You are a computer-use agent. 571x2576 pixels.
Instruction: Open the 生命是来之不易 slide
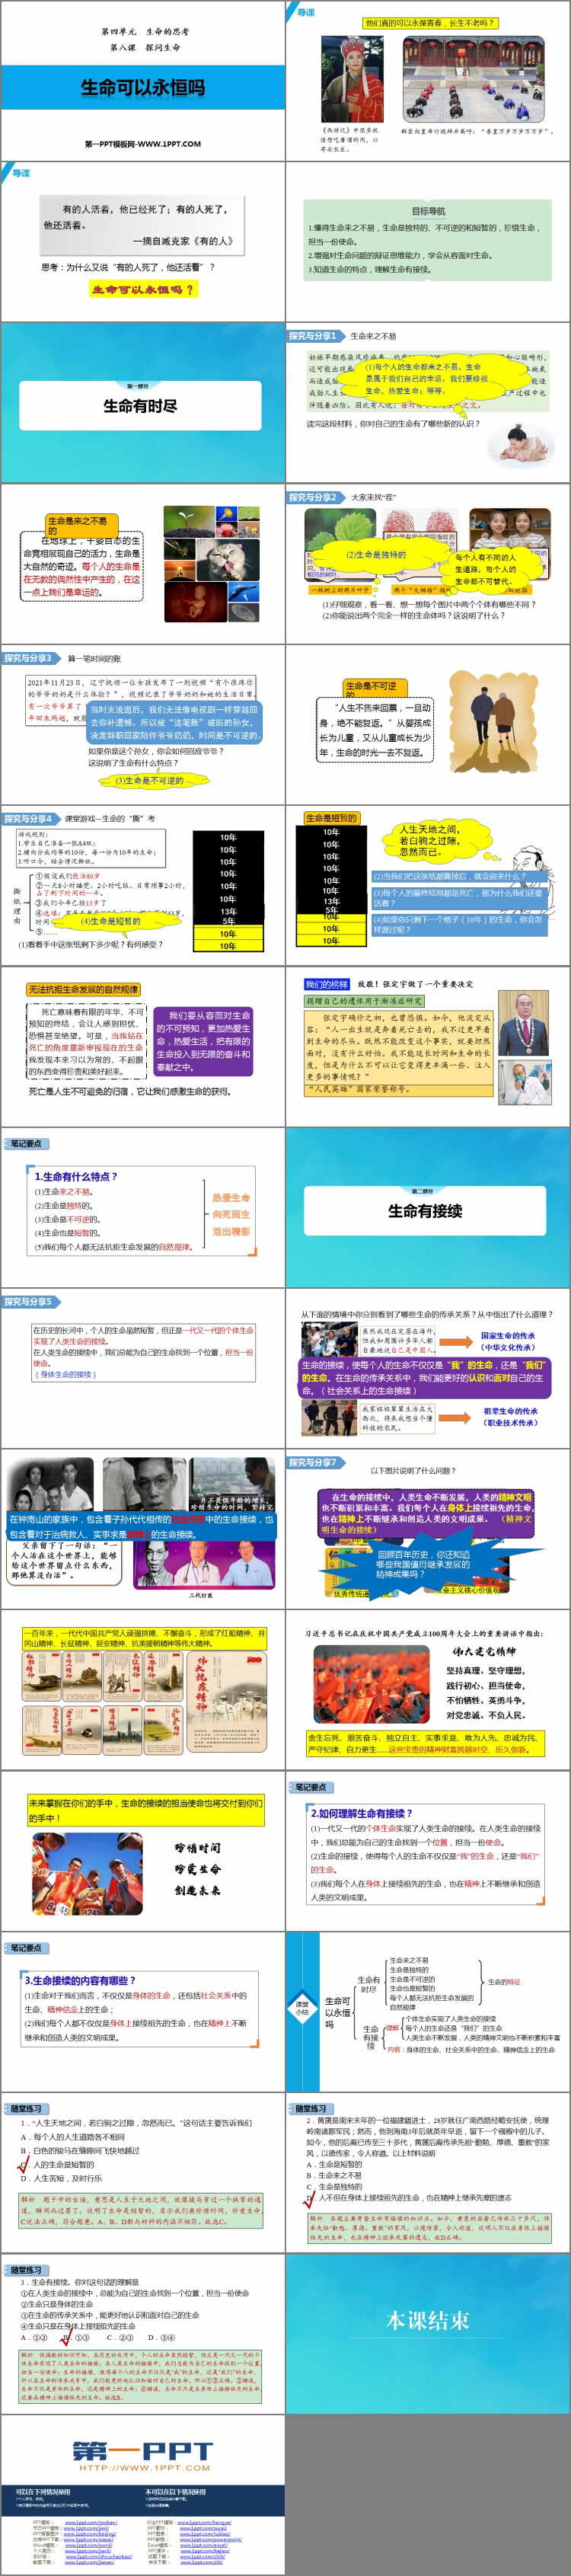(x=143, y=564)
